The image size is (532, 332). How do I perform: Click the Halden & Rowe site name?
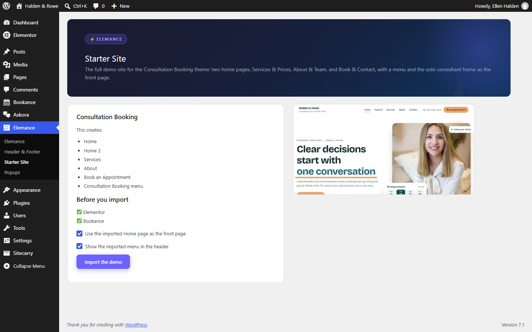tap(42, 6)
